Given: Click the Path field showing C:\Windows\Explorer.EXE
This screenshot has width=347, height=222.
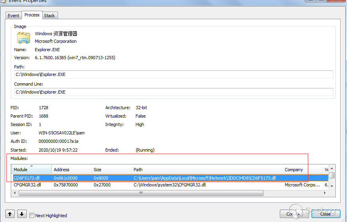Looking at the screenshot, I should (174, 74).
